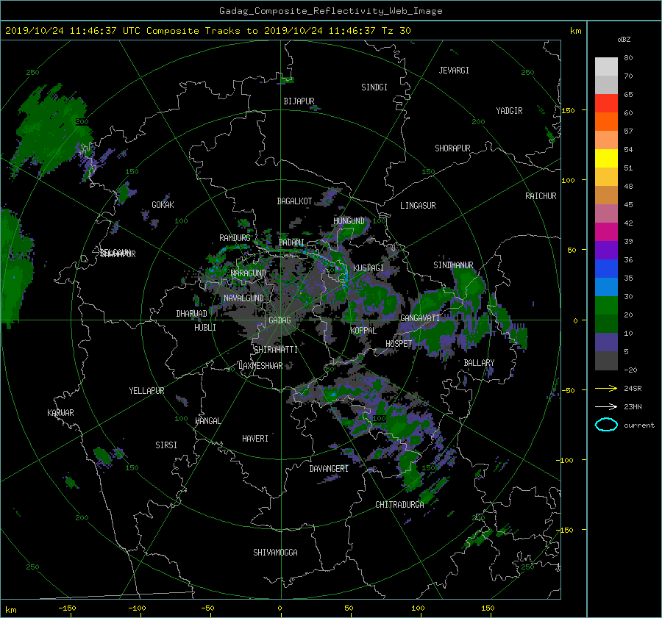
Task: Select the dark gray 5 dBZ swatch
Action: coord(606,360)
